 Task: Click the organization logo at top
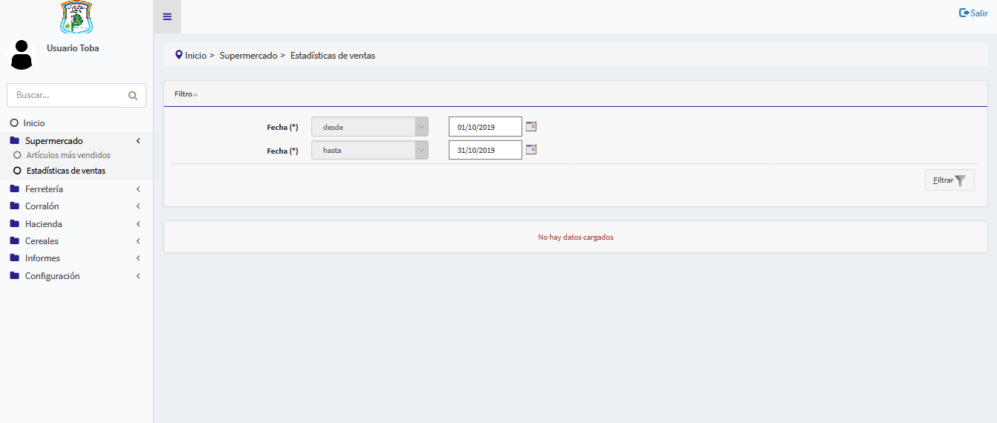77,17
